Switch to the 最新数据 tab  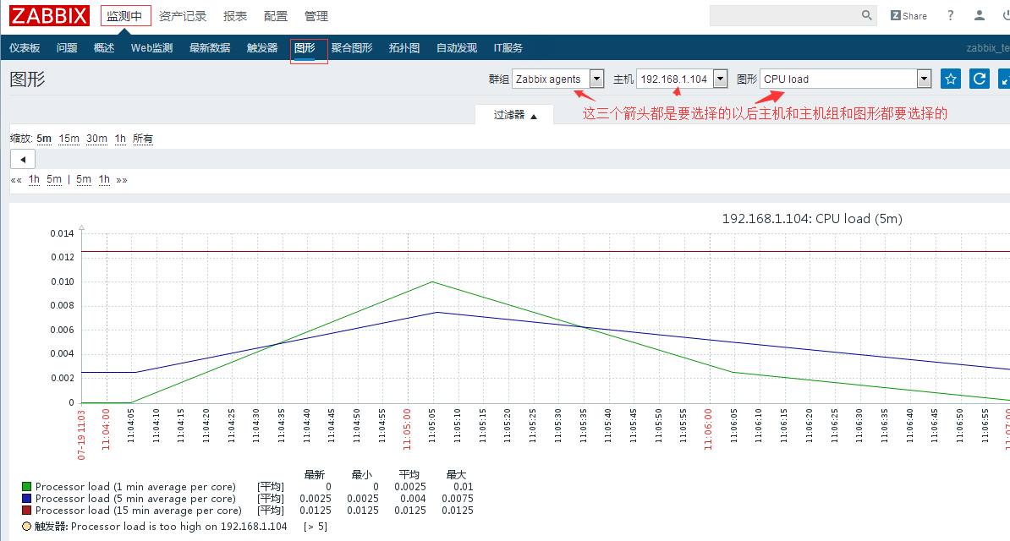pyautogui.click(x=210, y=48)
